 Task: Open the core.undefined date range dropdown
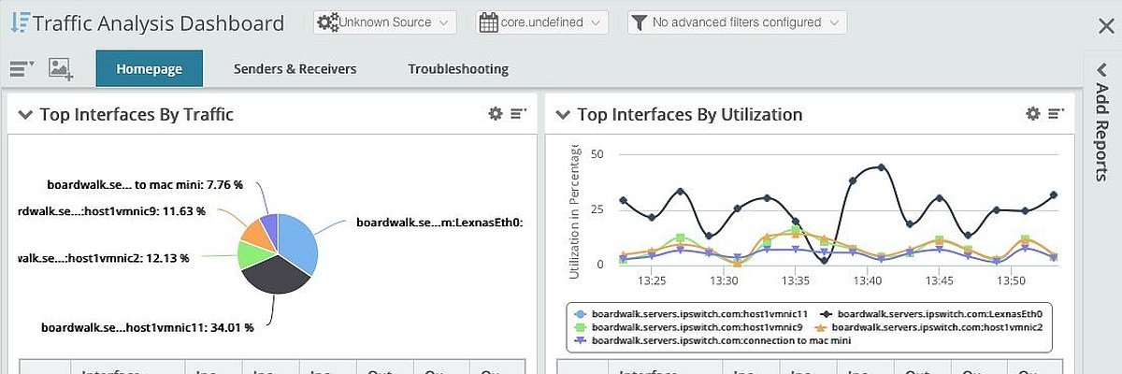(x=541, y=22)
